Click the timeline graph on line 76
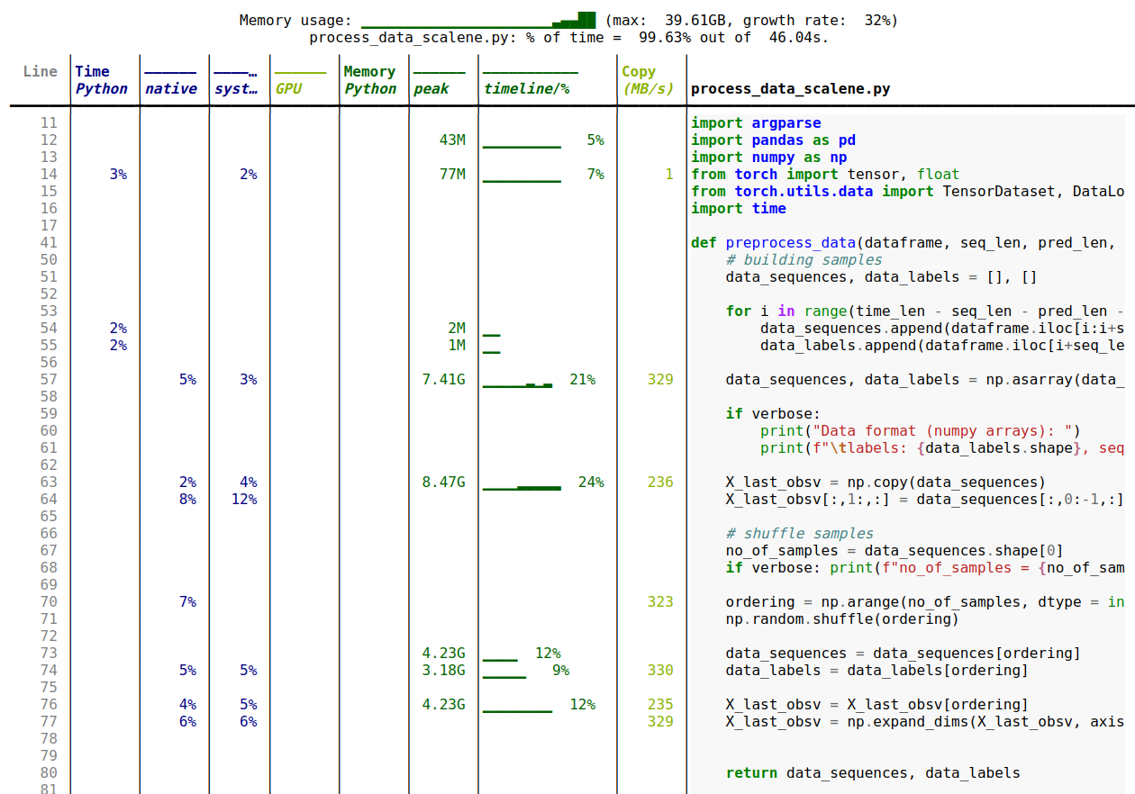 pos(517,709)
